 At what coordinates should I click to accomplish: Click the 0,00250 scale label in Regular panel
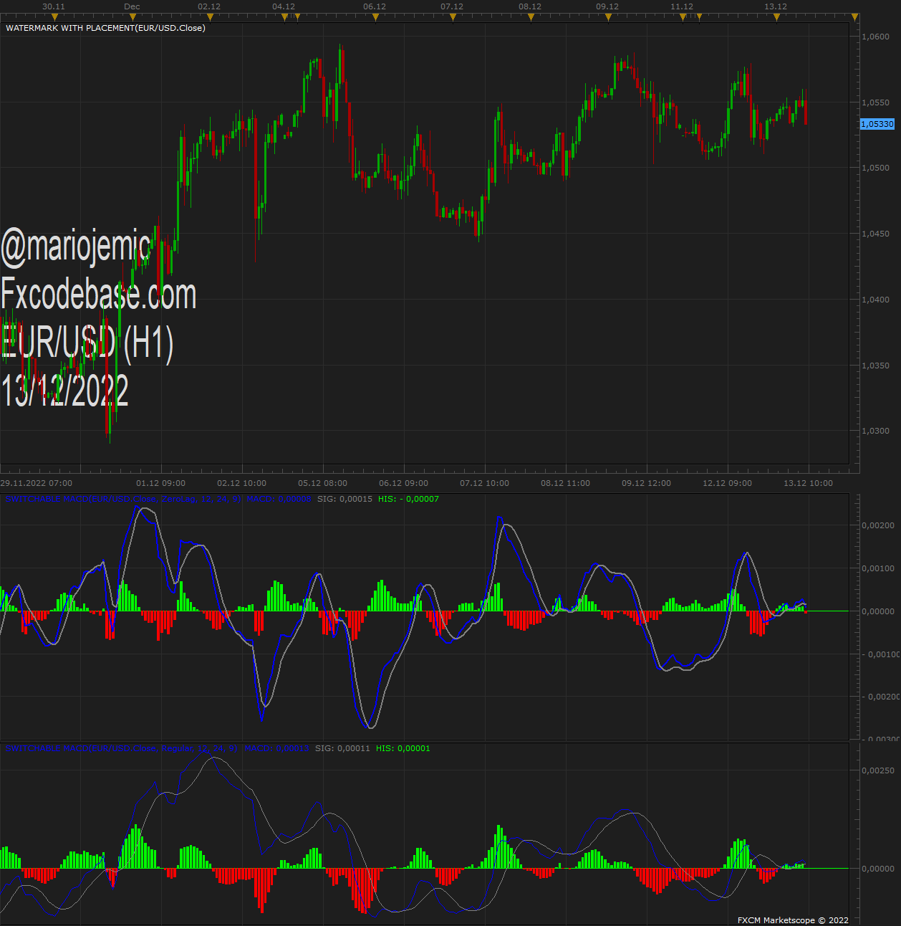pos(878,770)
